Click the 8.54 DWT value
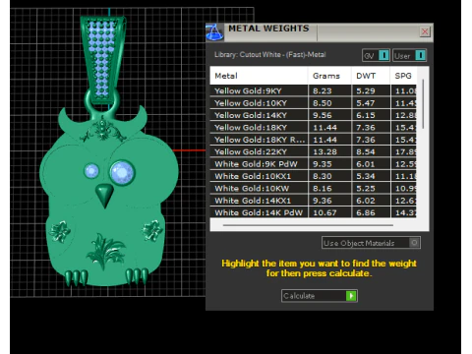The height and width of the screenshot is (354, 472). pos(366,151)
